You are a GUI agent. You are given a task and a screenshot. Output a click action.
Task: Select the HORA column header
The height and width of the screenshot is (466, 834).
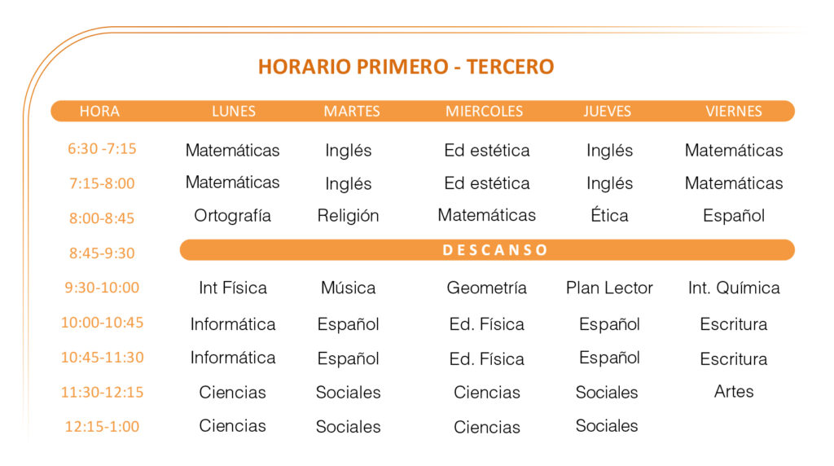click(99, 112)
